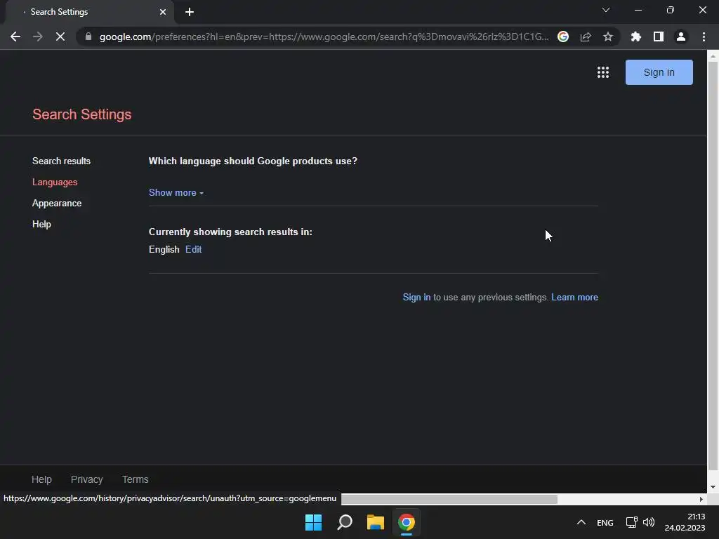
Task: Click the 'English' language text
Action: coord(164,249)
